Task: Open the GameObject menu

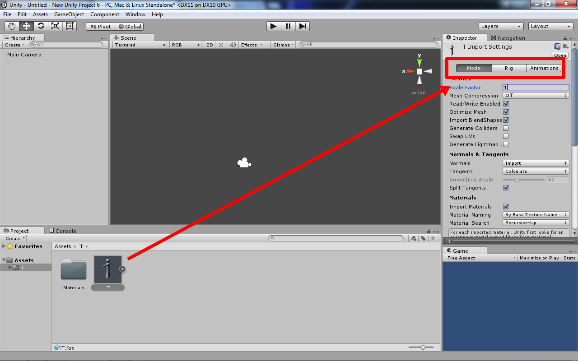Action: (x=68, y=14)
